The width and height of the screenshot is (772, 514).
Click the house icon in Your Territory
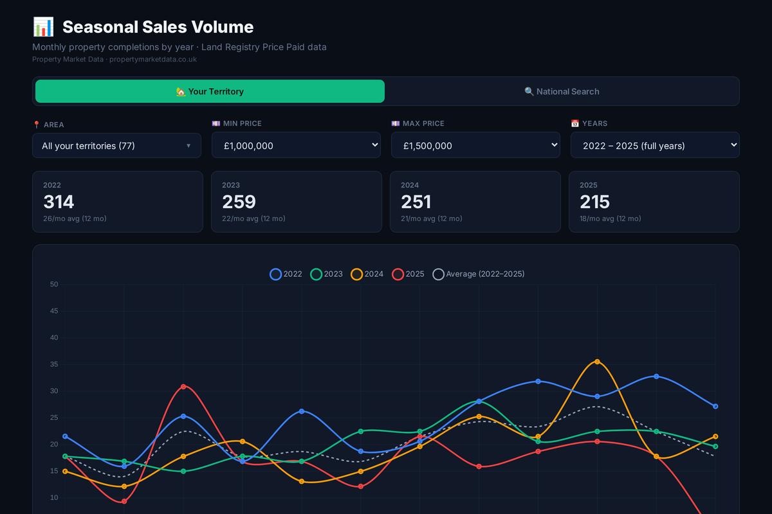(x=181, y=91)
